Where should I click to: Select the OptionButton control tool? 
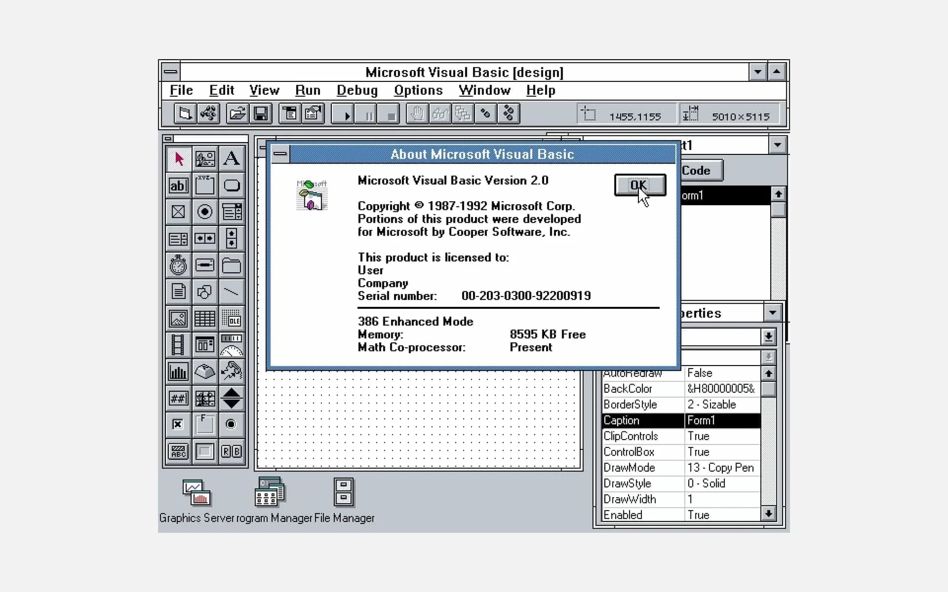pos(205,212)
